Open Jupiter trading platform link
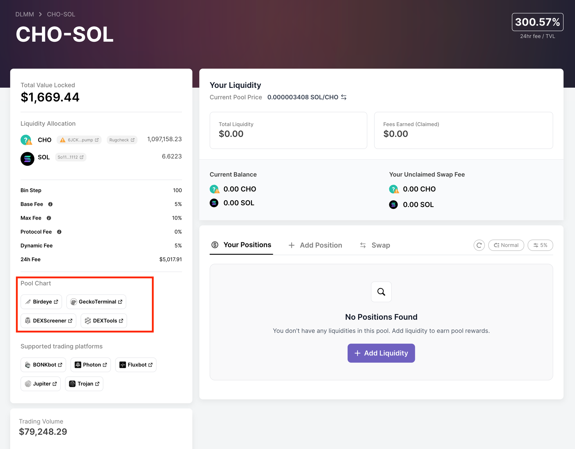 click(41, 384)
